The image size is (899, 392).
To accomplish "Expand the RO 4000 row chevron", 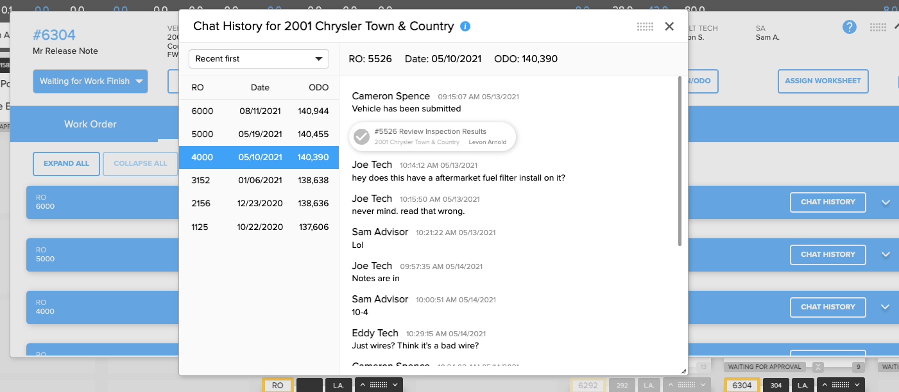I will (x=886, y=307).
